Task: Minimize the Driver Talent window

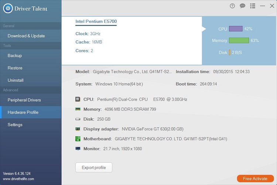Action: pyautogui.click(x=262, y=6)
